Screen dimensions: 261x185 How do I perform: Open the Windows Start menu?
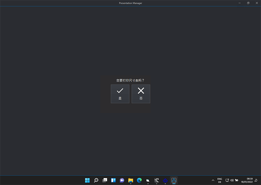[87, 180]
